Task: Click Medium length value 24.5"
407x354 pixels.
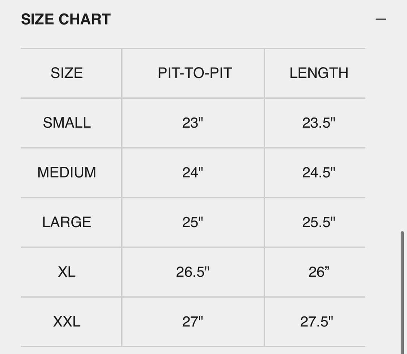Action: point(319,172)
